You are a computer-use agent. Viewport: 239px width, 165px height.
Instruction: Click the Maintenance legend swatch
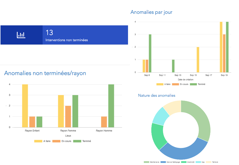[x=146, y=162]
